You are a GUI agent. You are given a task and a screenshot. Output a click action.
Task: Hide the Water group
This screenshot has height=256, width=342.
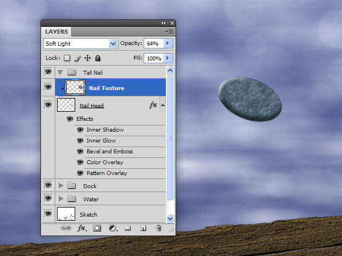(48, 198)
